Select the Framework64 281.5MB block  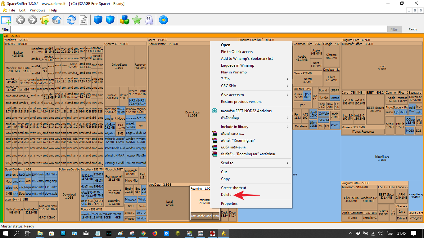coord(114,178)
